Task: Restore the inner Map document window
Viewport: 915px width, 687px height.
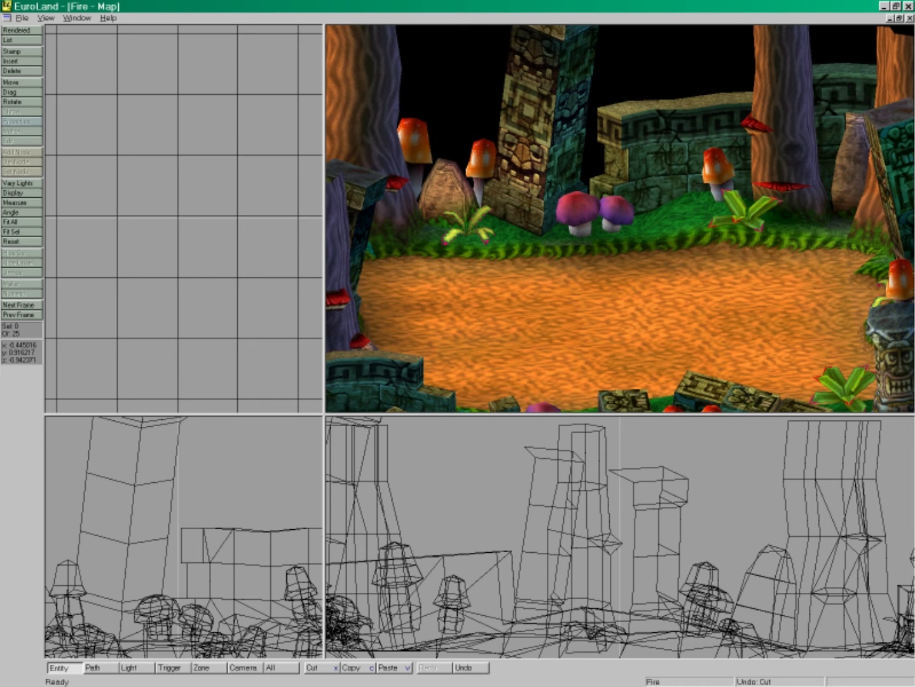Action: pos(899,18)
